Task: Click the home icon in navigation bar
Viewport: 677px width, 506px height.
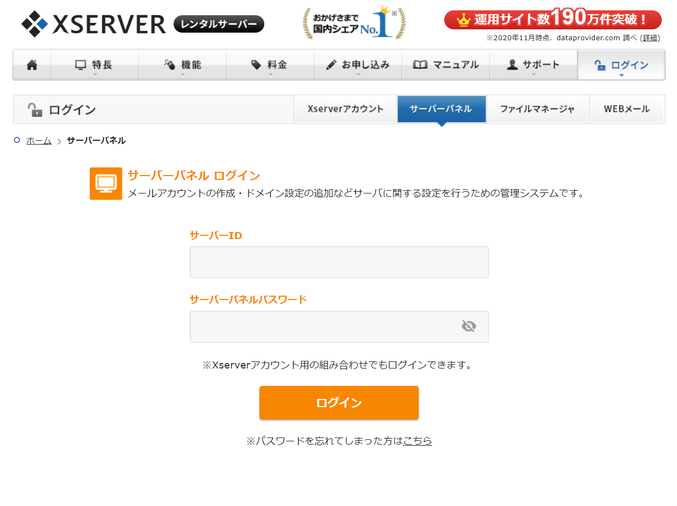Action: pyautogui.click(x=32, y=65)
